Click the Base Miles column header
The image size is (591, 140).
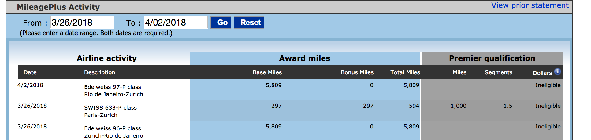(267, 72)
